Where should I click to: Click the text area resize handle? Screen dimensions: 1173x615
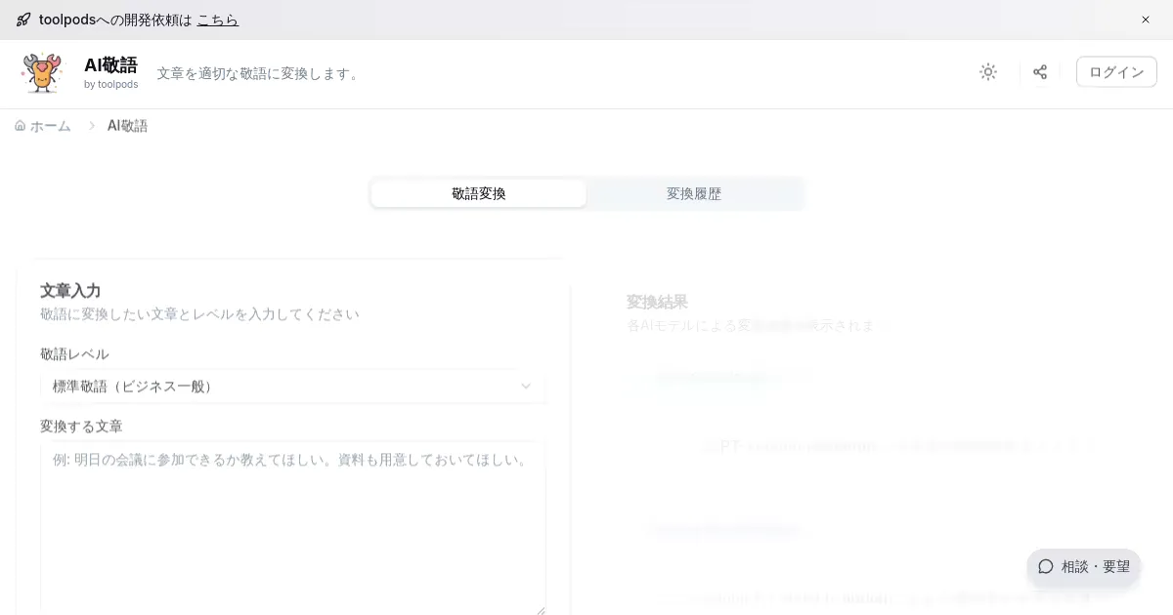coord(541,610)
